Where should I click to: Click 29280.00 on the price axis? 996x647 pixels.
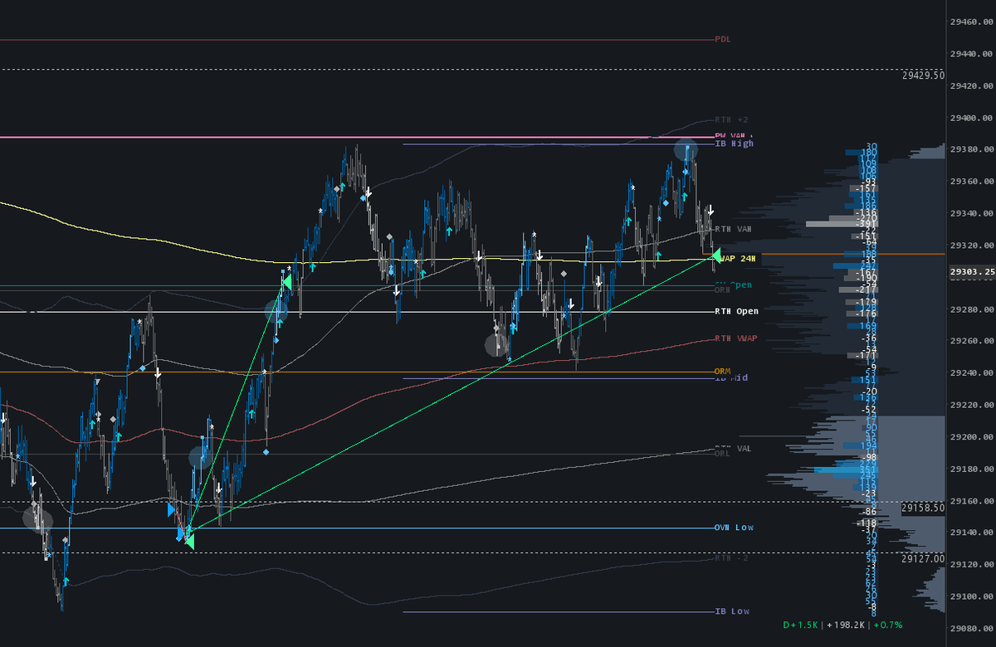(x=973, y=309)
